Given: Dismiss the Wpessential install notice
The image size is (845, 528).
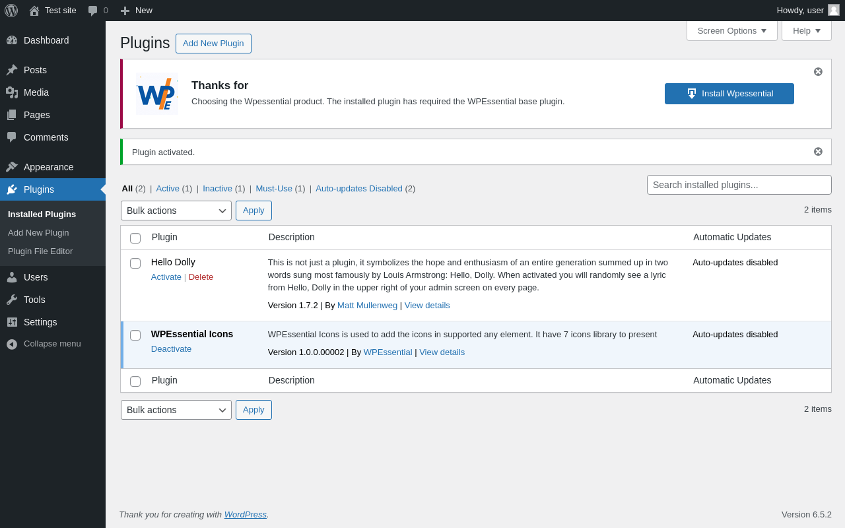Looking at the screenshot, I should 818,71.
